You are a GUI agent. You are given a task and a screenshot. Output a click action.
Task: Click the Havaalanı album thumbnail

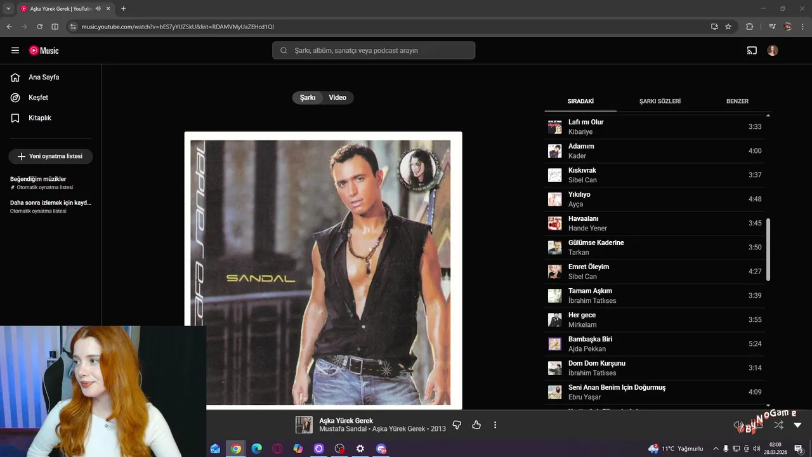555,223
